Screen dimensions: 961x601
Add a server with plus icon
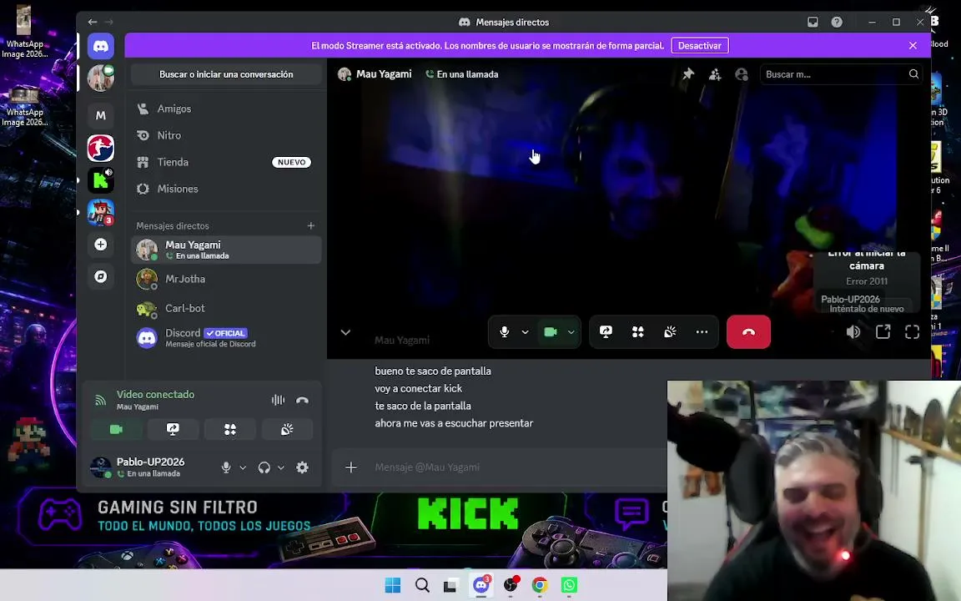tap(100, 245)
